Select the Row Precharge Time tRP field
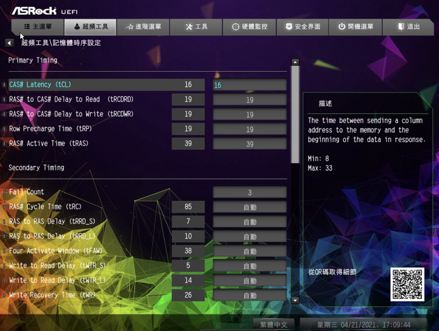The height and width of the screenshot is (331, 439). pyautogui.click(x=250, y=130)
